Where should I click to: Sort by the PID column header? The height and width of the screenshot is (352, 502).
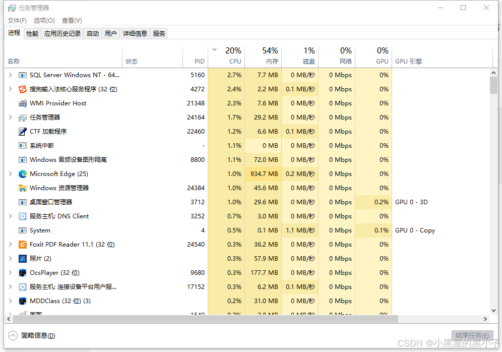tap(195, 56)
